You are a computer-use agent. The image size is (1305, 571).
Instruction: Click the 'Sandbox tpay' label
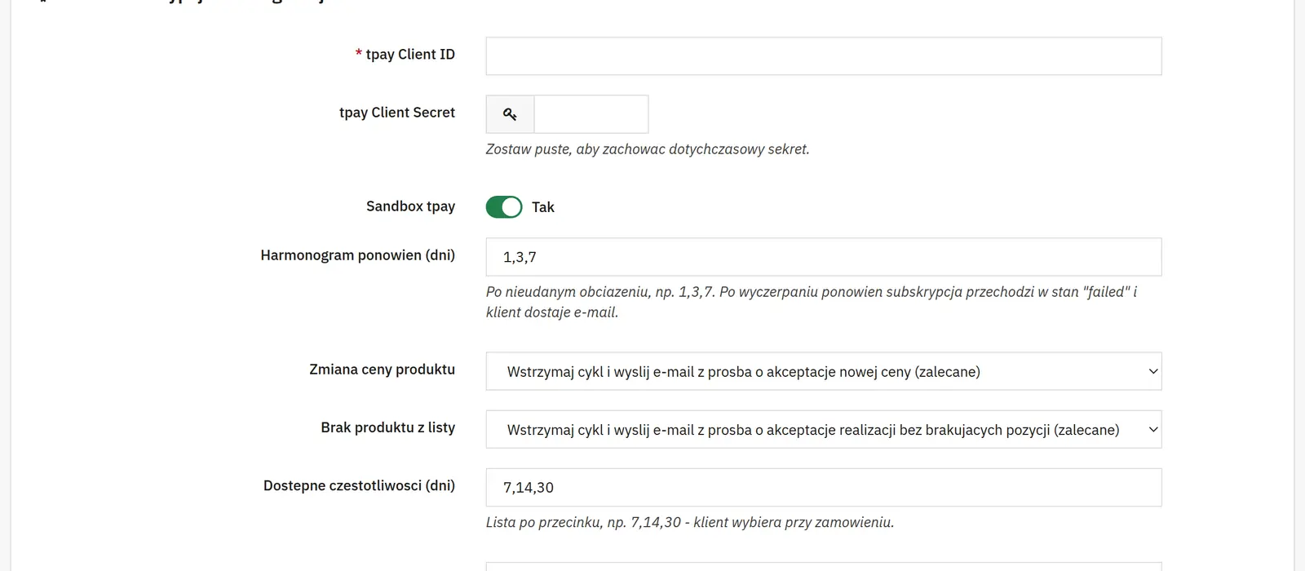click(410, 206)
